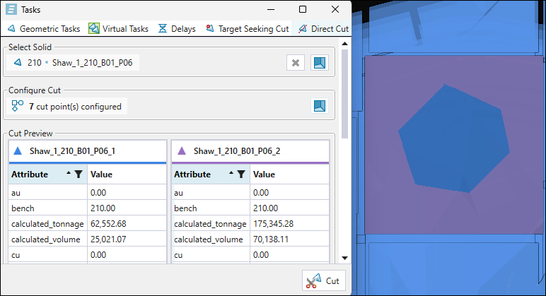
Task: Switch to the Direct Cut tab
Action: pos(323,29)
